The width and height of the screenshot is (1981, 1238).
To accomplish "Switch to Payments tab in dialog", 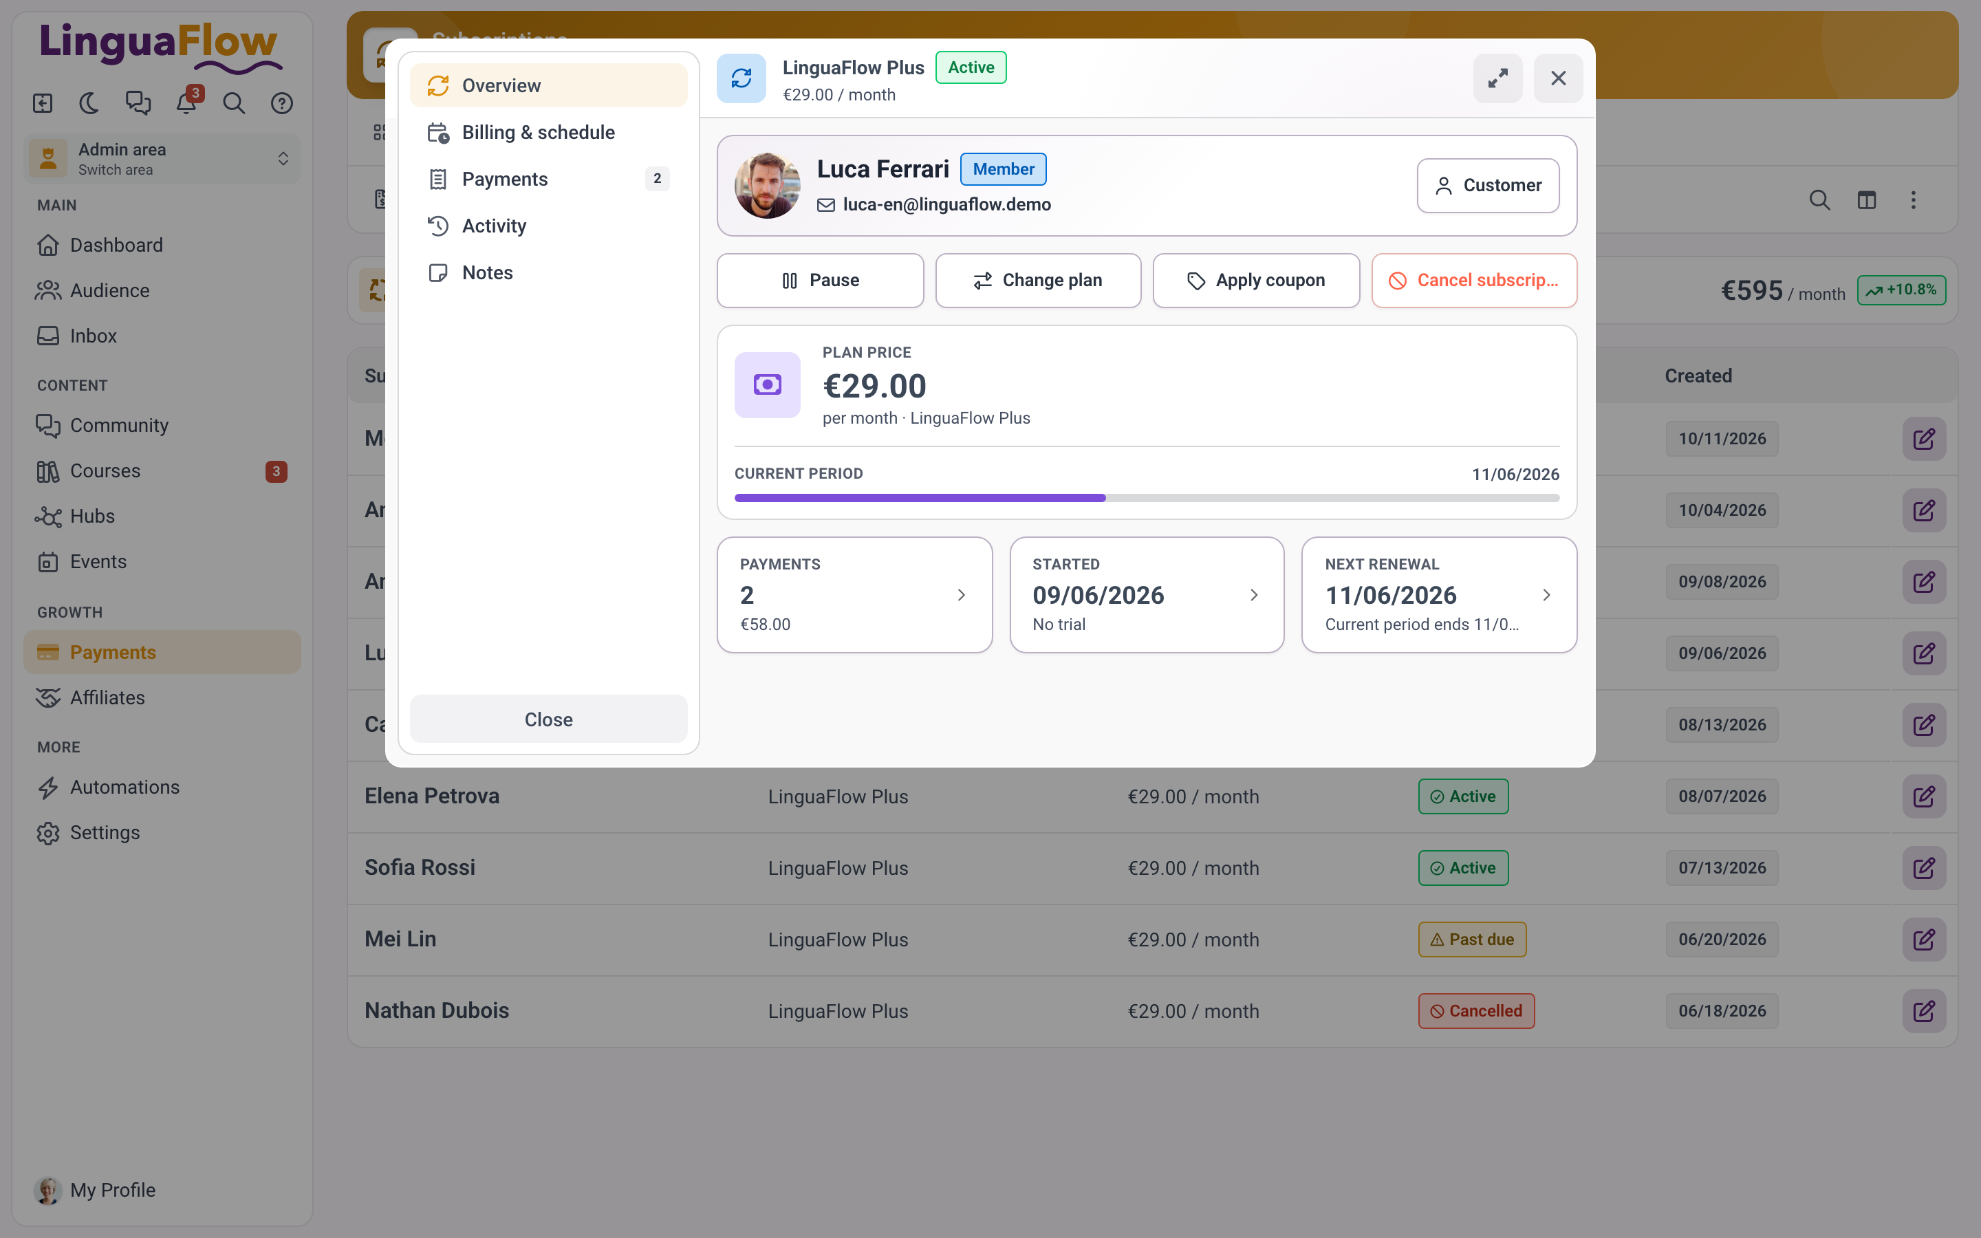I will [x=548, y=180].
